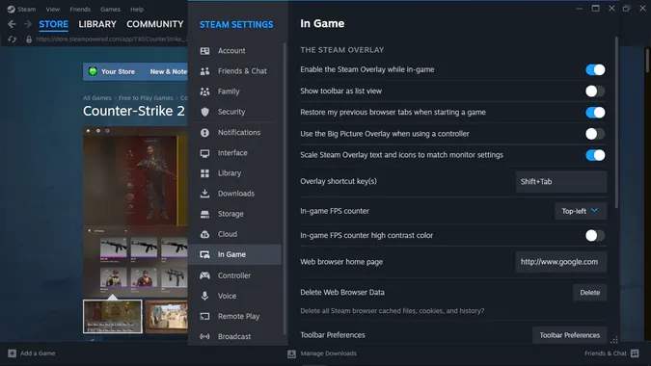Click the Interface monitor icon
651x366 pixels.
click(204, 153)
